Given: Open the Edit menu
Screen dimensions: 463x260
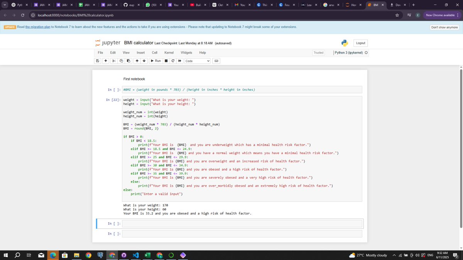Looking at the screenshot, I should (x=113, y=52).
